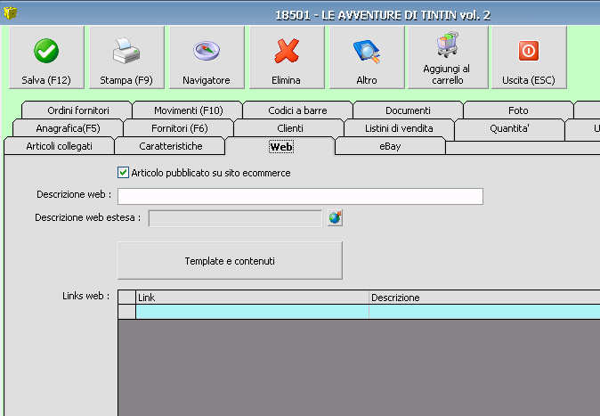The width and height of the screenshot is (600, 416).
Task: Click the row selector of the first links row
Action: (127, 312)
